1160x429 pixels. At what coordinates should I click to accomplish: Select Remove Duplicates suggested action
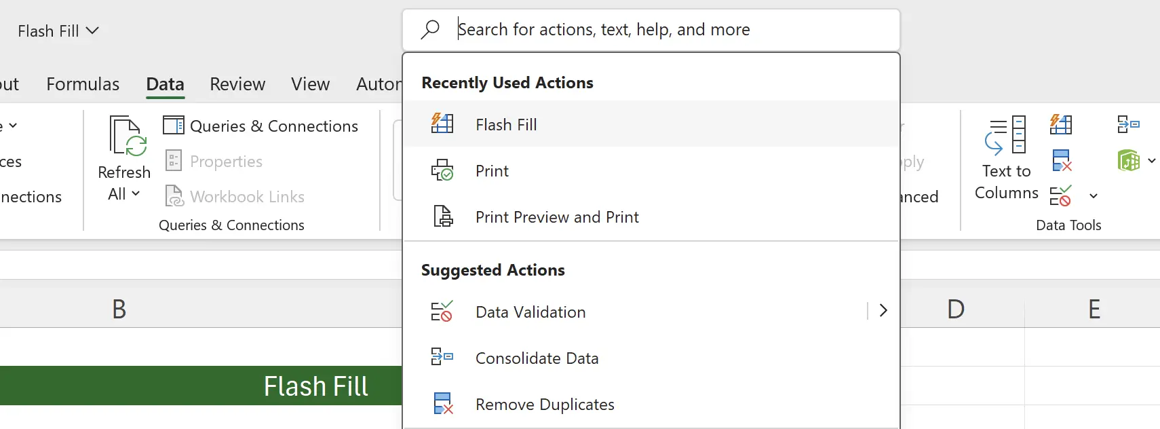(x=651, y=404)
